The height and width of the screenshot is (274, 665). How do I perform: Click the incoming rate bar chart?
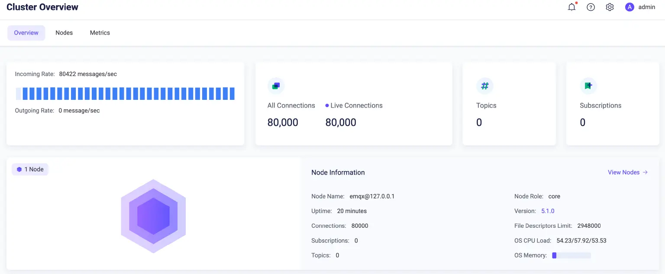pos(126,93)
